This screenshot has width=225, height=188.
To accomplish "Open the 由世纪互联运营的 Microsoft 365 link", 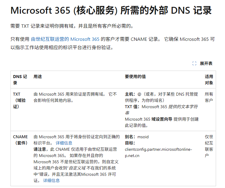I will point(65,39).
